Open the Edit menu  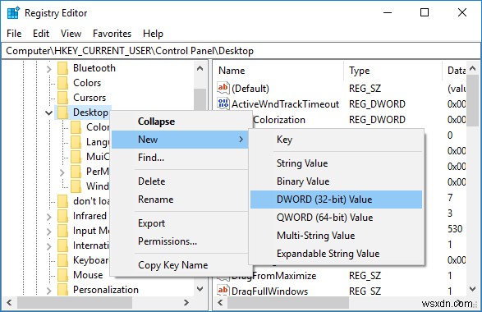(x=41, y=34)
